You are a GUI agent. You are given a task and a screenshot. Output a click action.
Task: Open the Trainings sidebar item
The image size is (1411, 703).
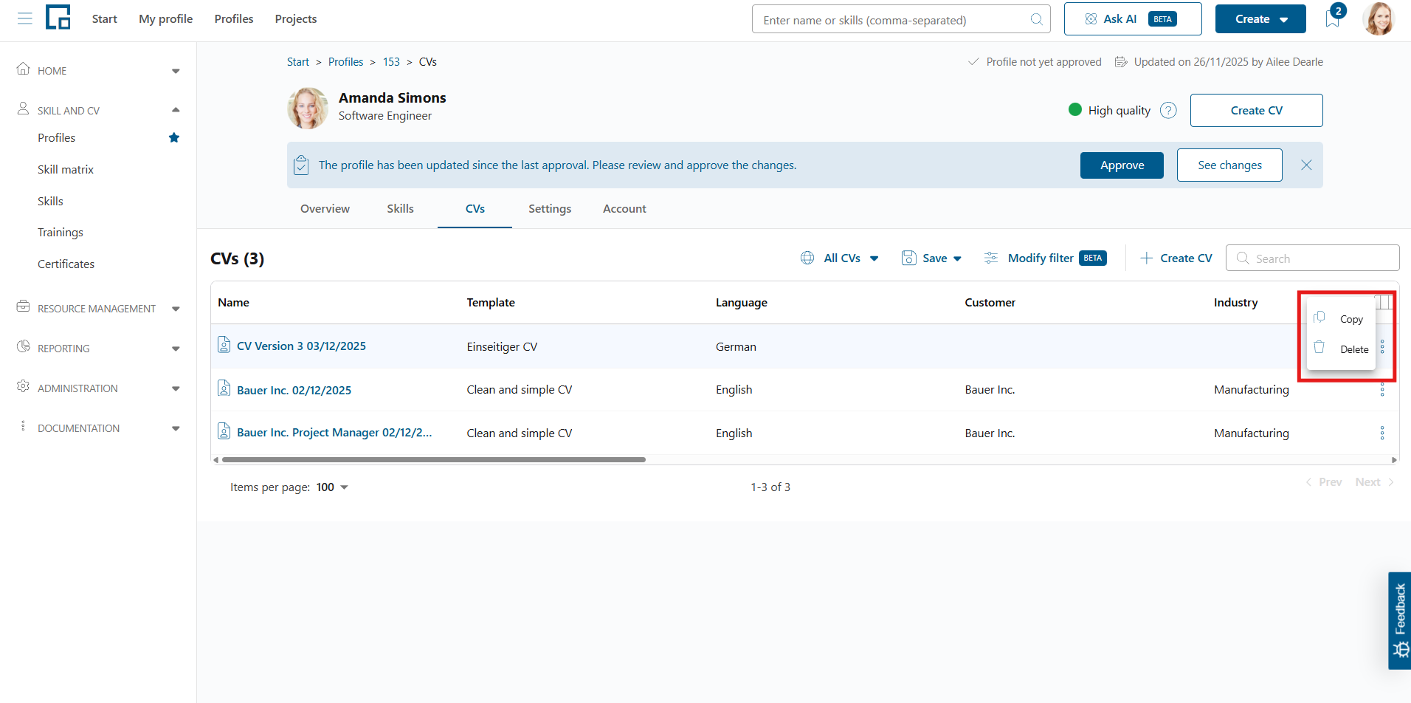tap(61, 233)
